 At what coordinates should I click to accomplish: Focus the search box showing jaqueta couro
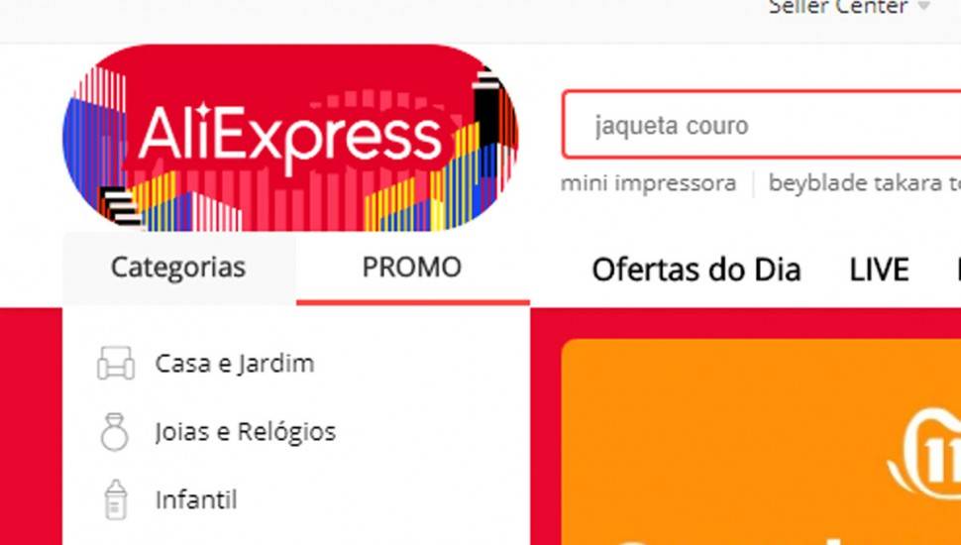click(x=762, y=125)
